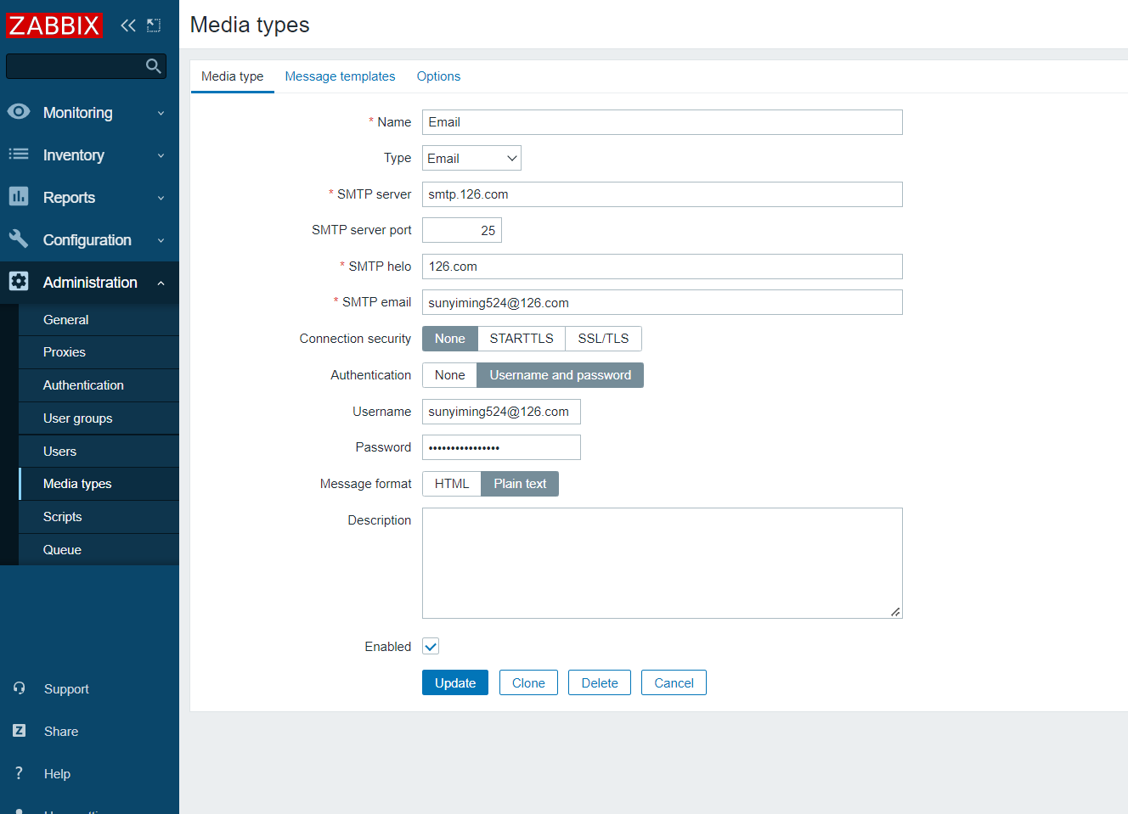Select STARTTLS connection security
Image resolution: width=1128 pixels, height=814 pixels.
pos(522,339)
